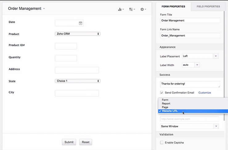Select the Form Properties tab
Image resolution: width=228 pixels, height=150 pixels.
coord(173,6)
